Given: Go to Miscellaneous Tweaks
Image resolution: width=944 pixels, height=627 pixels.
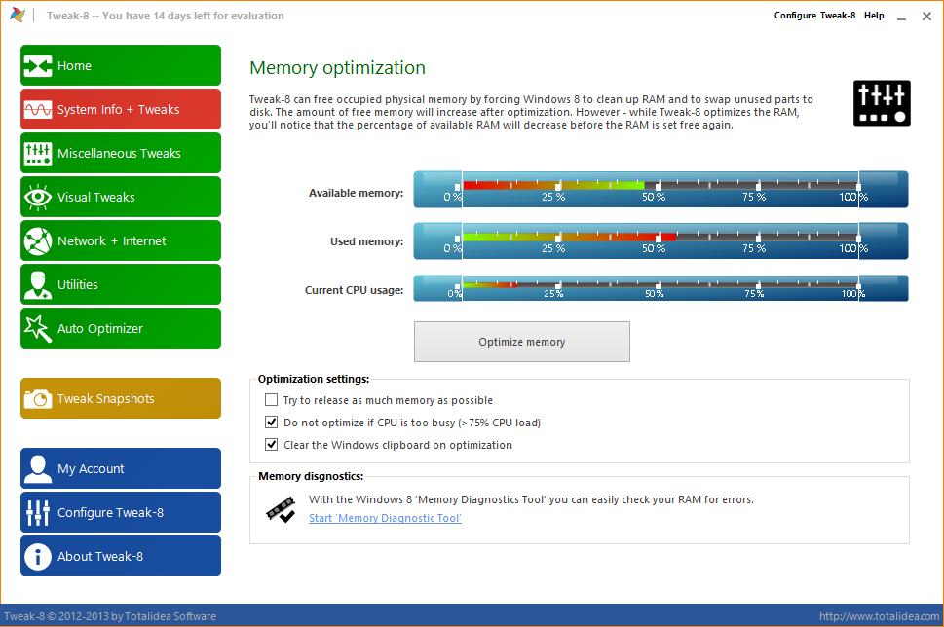Looking at the screenshot, I should [x=121, y=154].
